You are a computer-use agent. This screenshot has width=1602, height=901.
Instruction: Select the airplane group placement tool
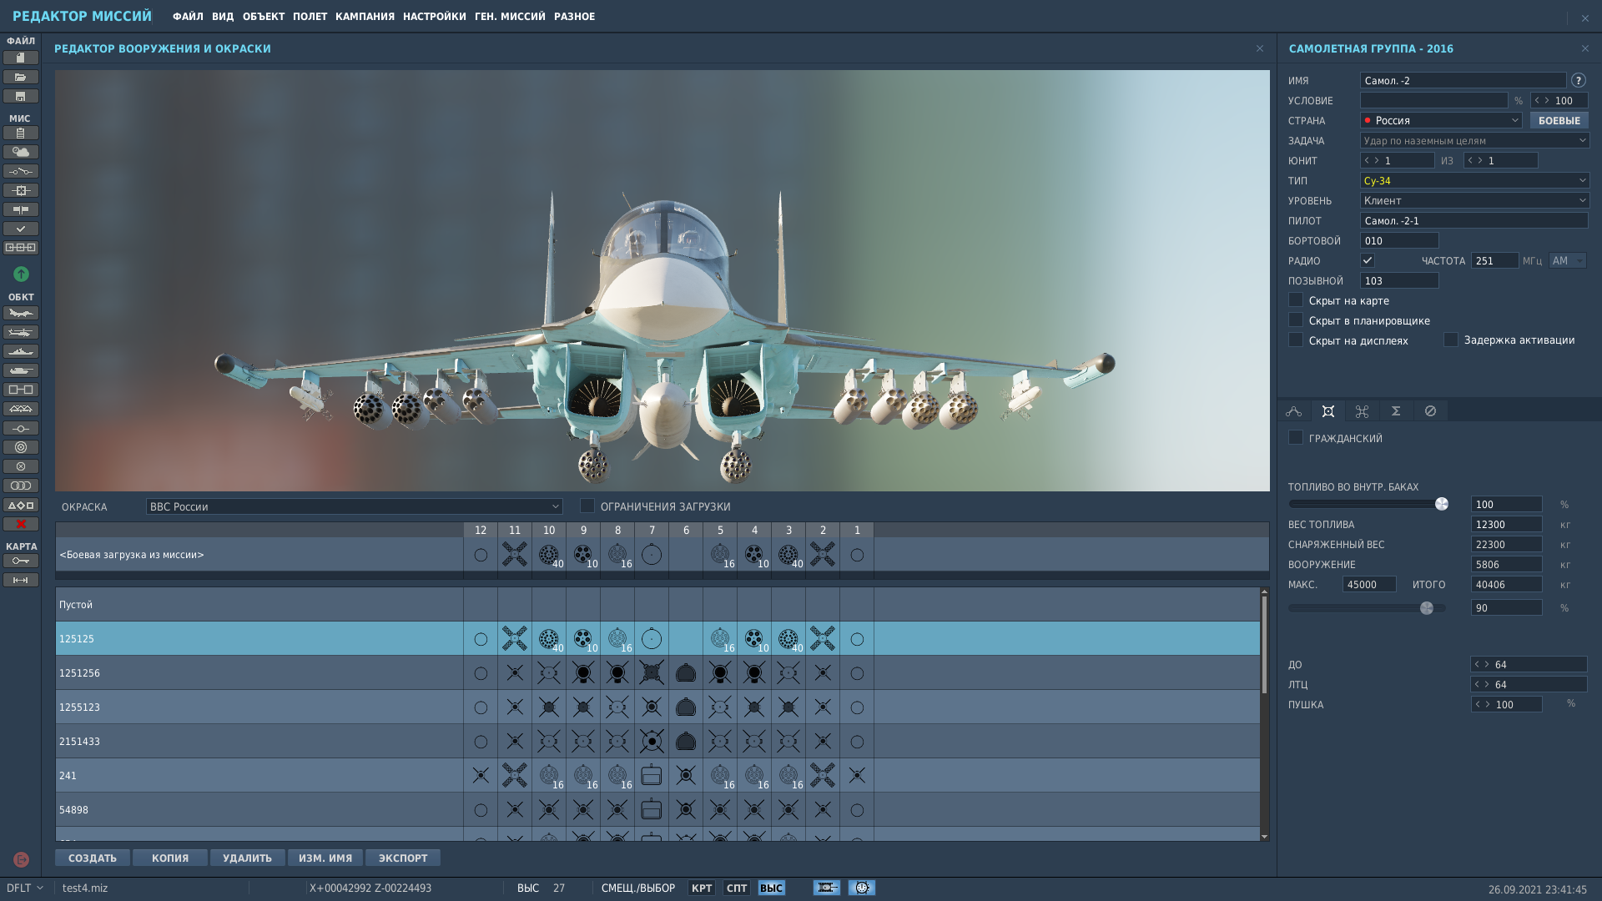pos(21,313)
